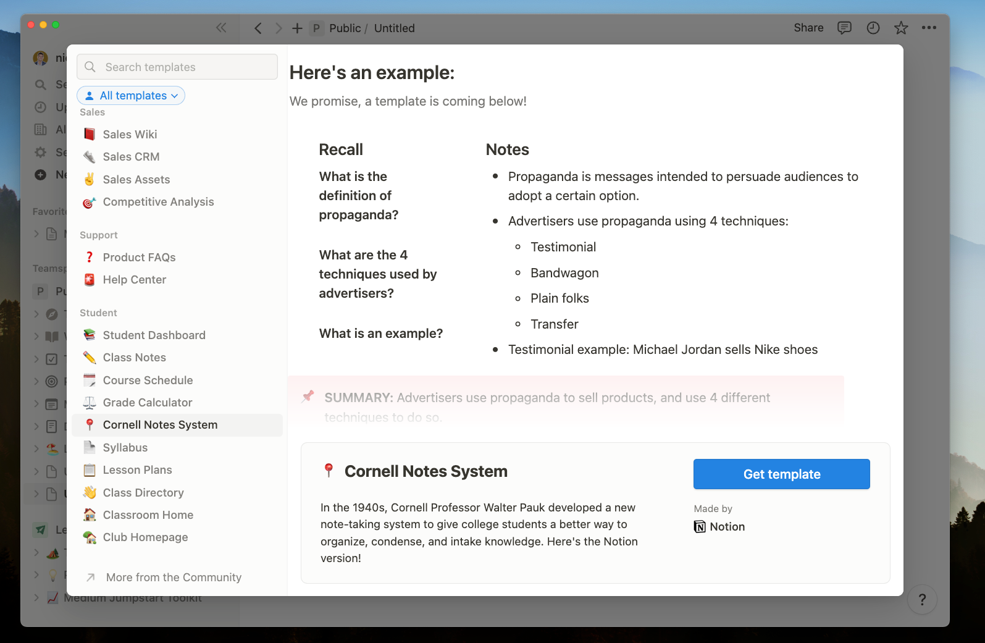Open the help question mark button
This screenshot has width=985, height=643.
tap(922, 599)
